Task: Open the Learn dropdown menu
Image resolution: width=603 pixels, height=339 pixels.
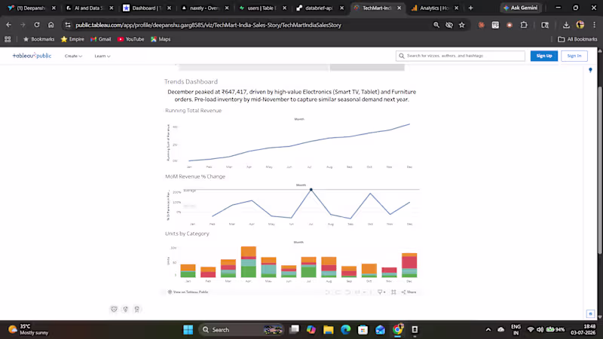Action: point(103,56)
